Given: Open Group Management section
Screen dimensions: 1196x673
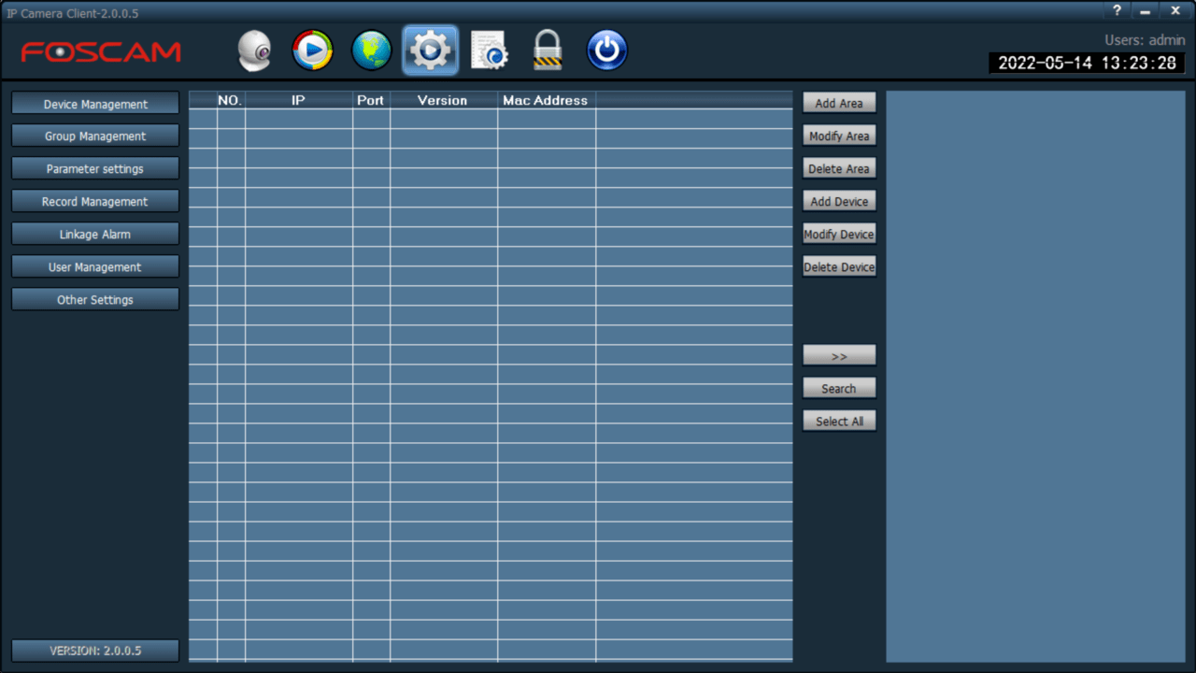Looking at the screenshot, I should coord(95,136).
